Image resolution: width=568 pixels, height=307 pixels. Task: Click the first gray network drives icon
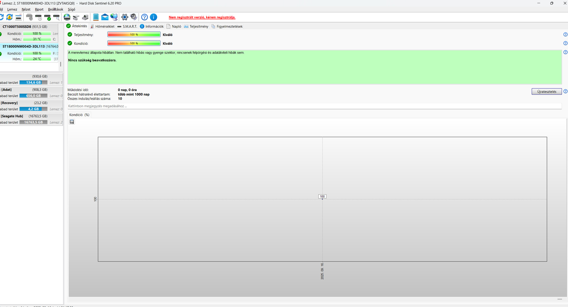point(76,17)
